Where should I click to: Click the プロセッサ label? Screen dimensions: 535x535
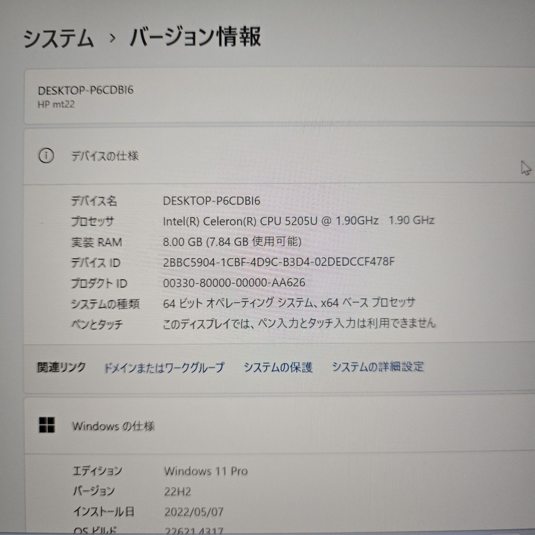93,221
